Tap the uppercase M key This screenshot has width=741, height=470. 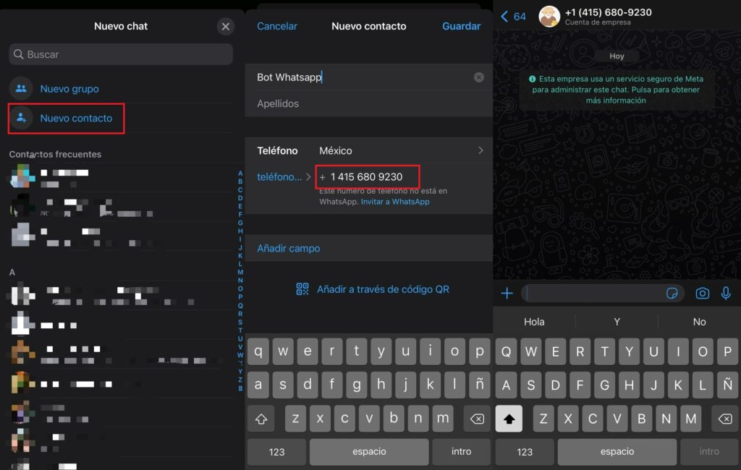click(690, 419)
